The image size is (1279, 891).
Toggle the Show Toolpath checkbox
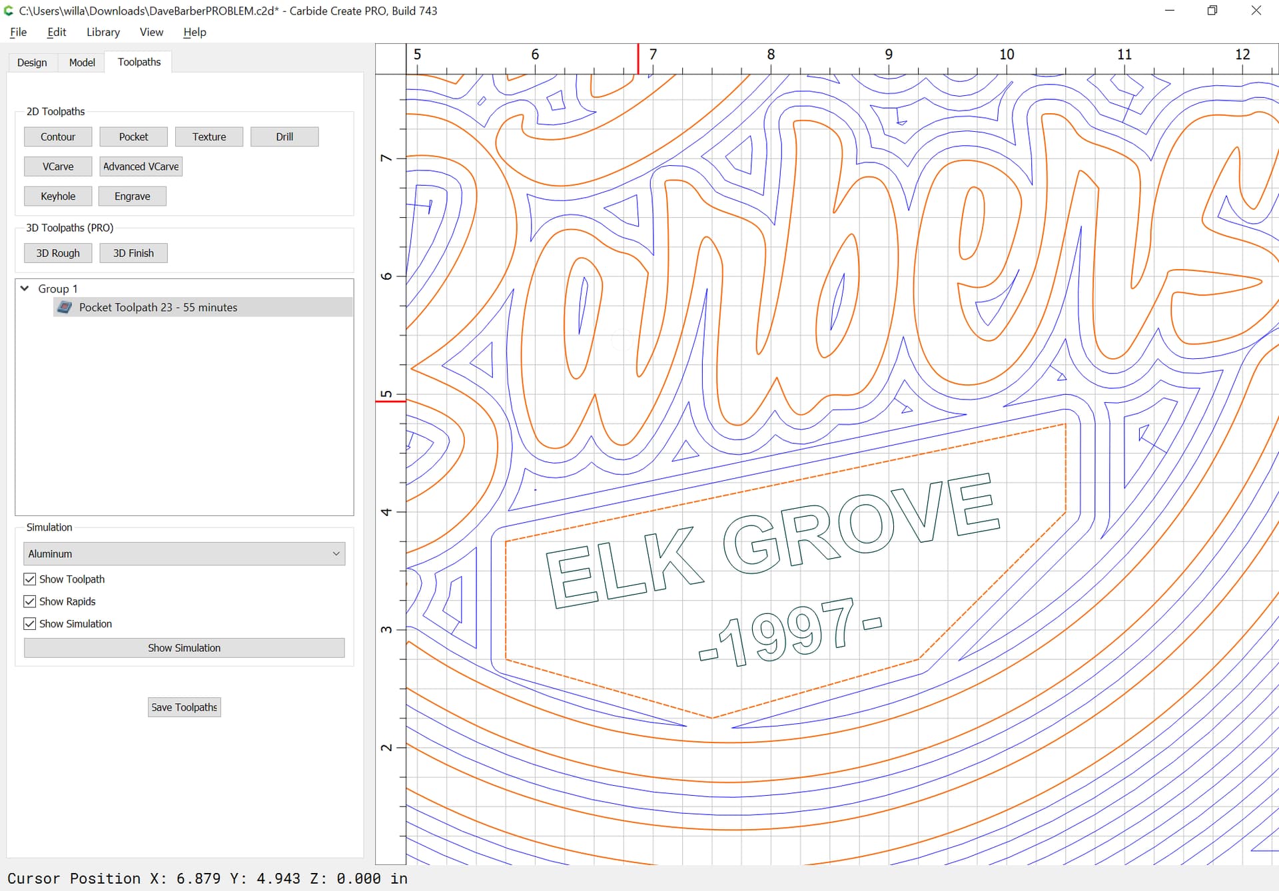(30, 579)
